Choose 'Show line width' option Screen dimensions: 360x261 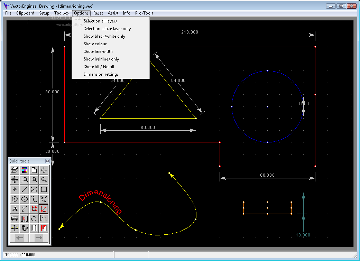pos(111,52)
